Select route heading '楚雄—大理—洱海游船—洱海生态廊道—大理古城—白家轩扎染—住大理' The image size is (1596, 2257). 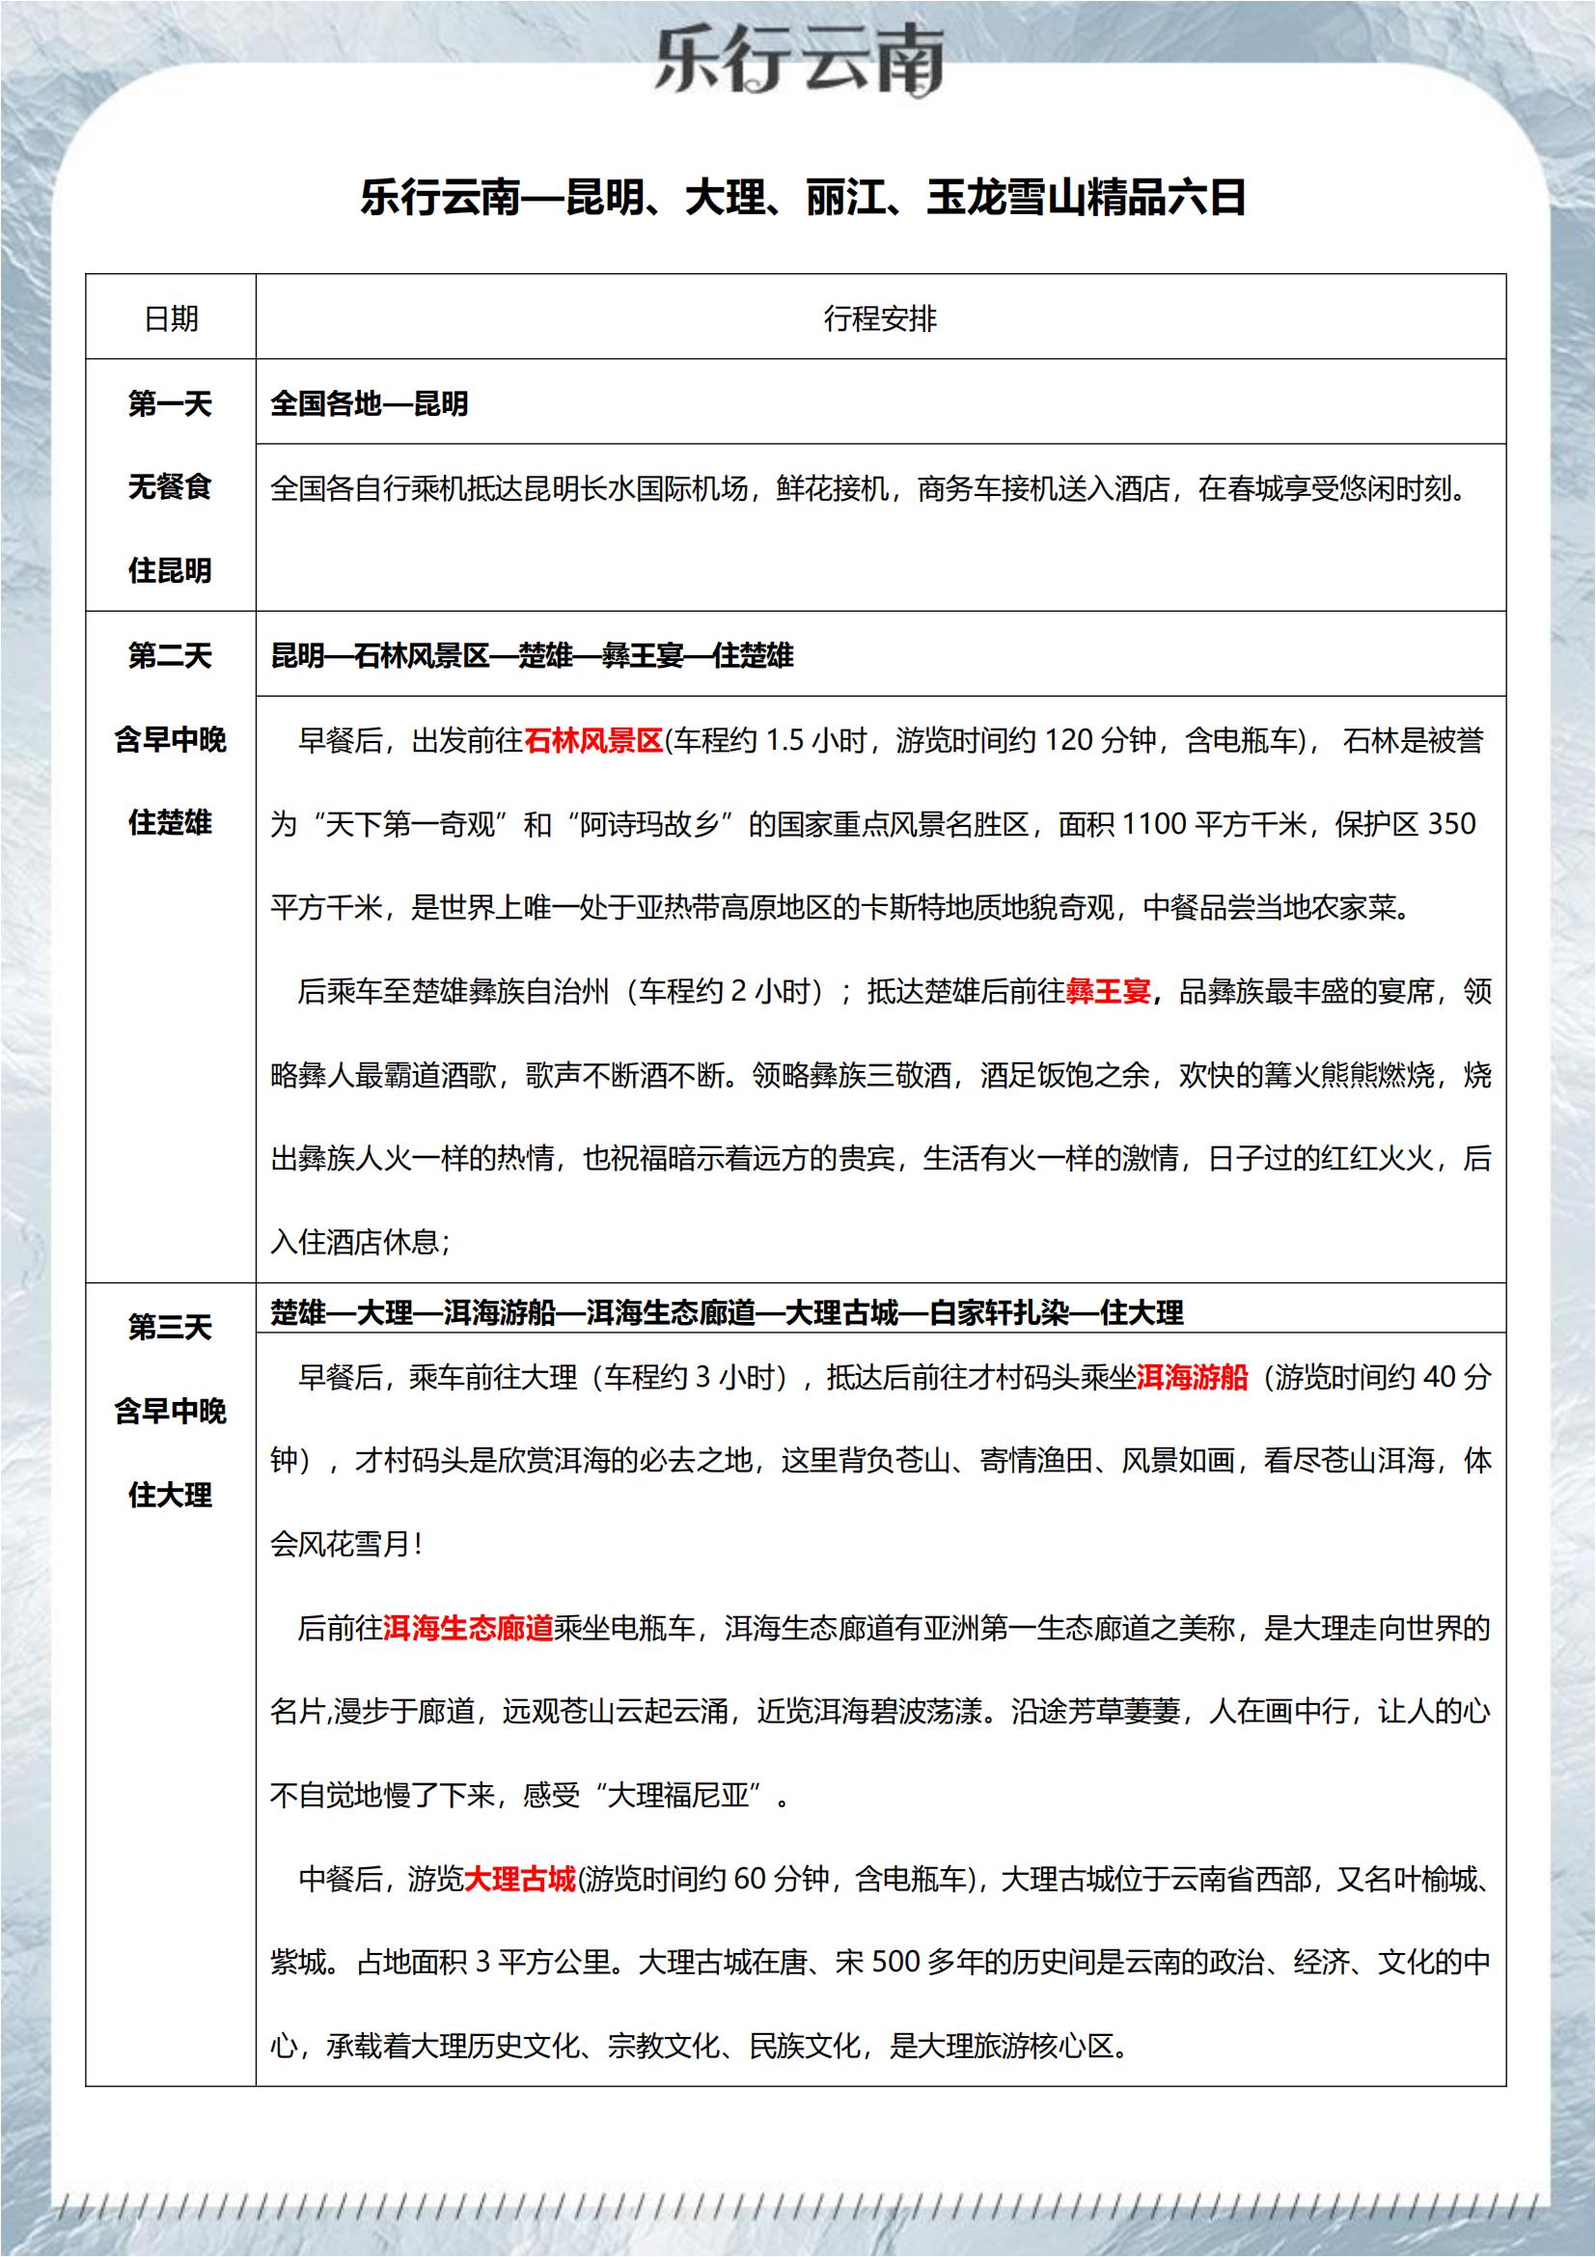[728, 1312]
